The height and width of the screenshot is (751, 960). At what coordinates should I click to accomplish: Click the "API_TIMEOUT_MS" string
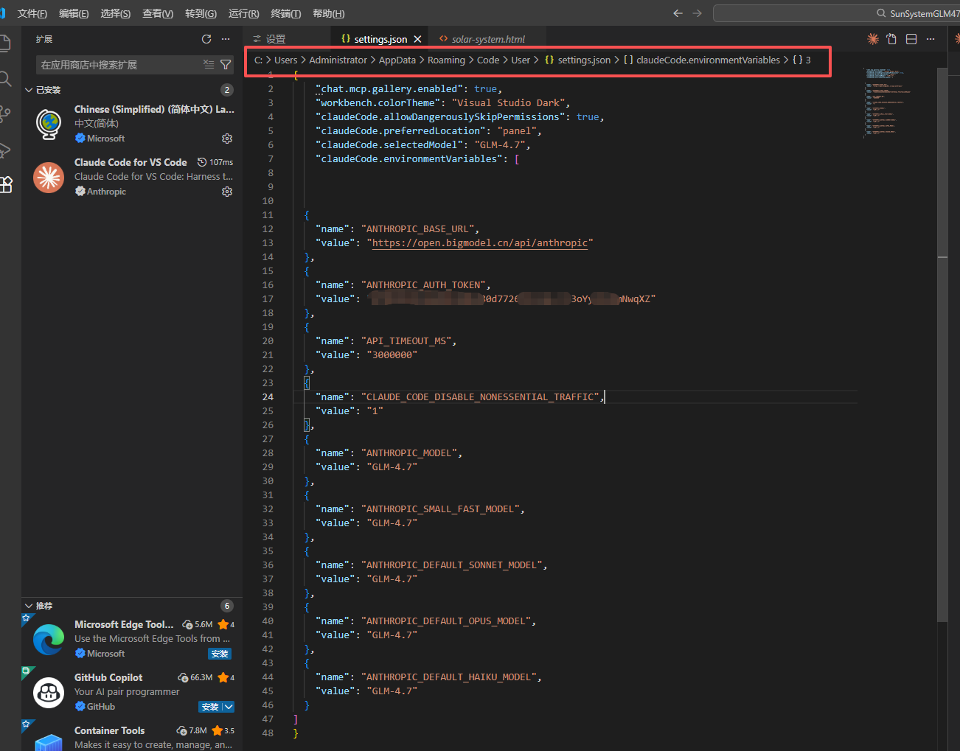406,341
